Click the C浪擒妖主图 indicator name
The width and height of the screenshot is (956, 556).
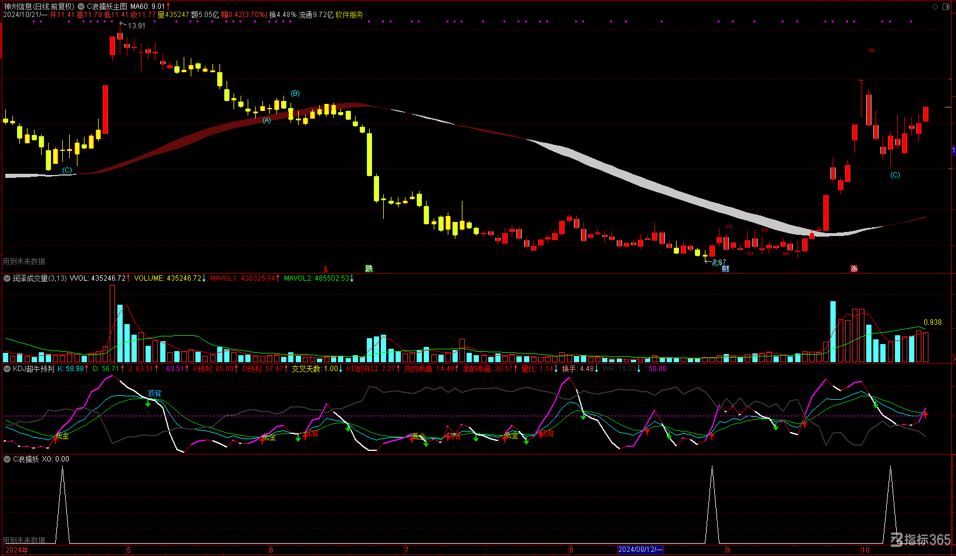click(x=107, y=6)
